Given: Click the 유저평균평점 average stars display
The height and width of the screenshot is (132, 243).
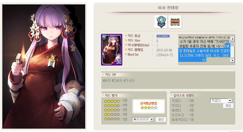Looking at the screenshot, I should coord(149,108).
